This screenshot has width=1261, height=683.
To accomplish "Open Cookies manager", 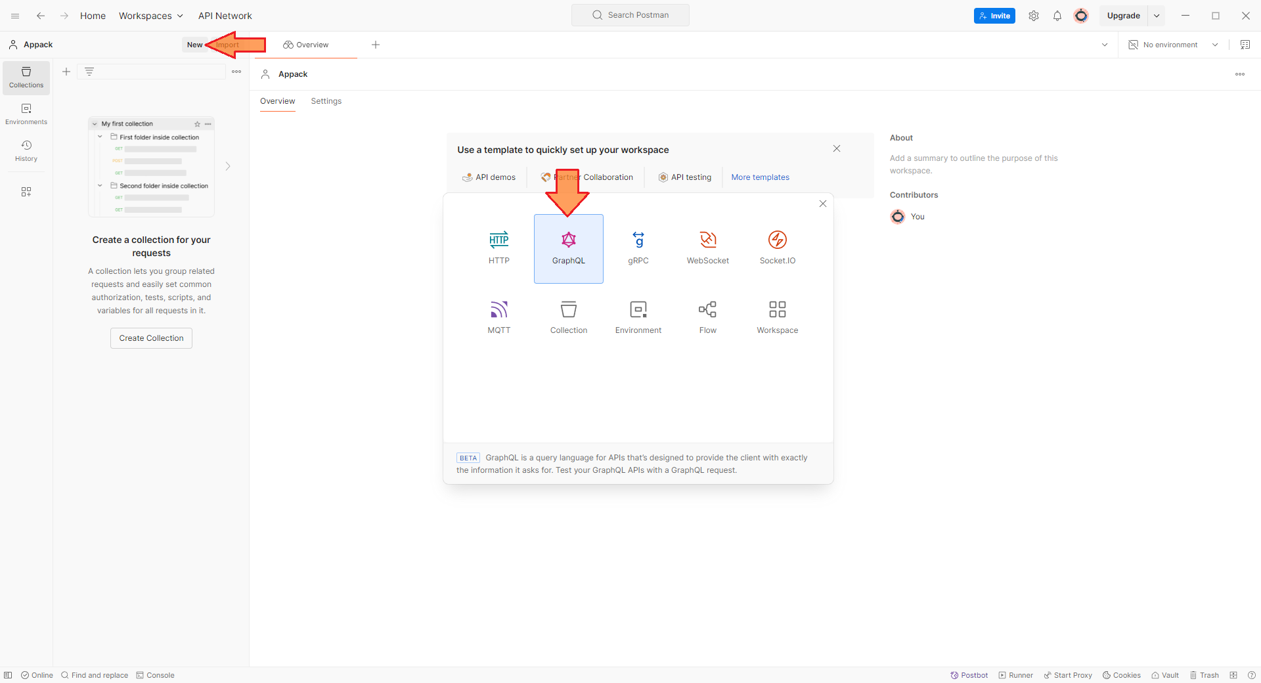I will click(x=1122, y=675).
